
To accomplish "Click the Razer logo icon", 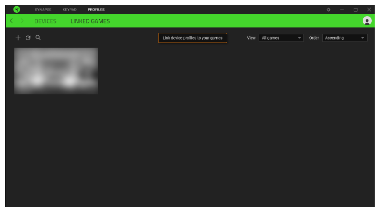I will [17, 10].
